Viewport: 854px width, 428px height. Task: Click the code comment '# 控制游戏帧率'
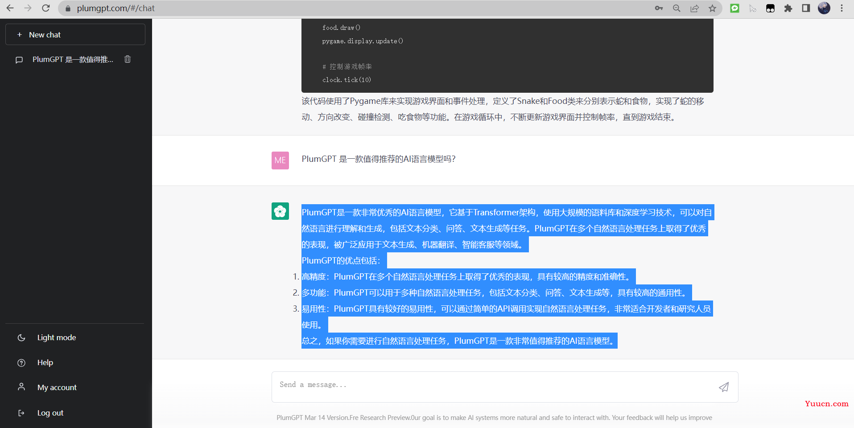[347, 66]
